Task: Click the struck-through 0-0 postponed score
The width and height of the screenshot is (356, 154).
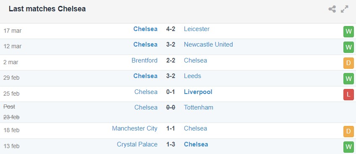Action: [x=170, y=107]
